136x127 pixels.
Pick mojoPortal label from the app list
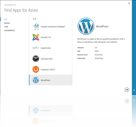pyautogui.click(x=46, y=48)
